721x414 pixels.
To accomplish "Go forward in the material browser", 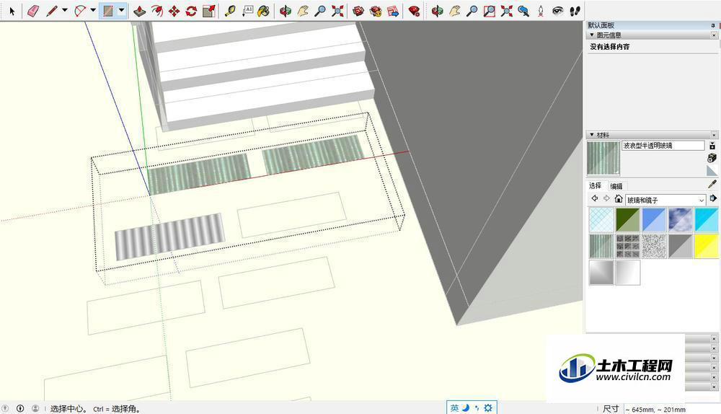I will click(606, 198).
